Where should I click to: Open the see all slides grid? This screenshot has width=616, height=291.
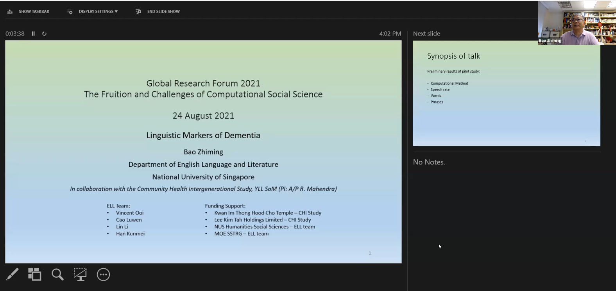[35, 274]
